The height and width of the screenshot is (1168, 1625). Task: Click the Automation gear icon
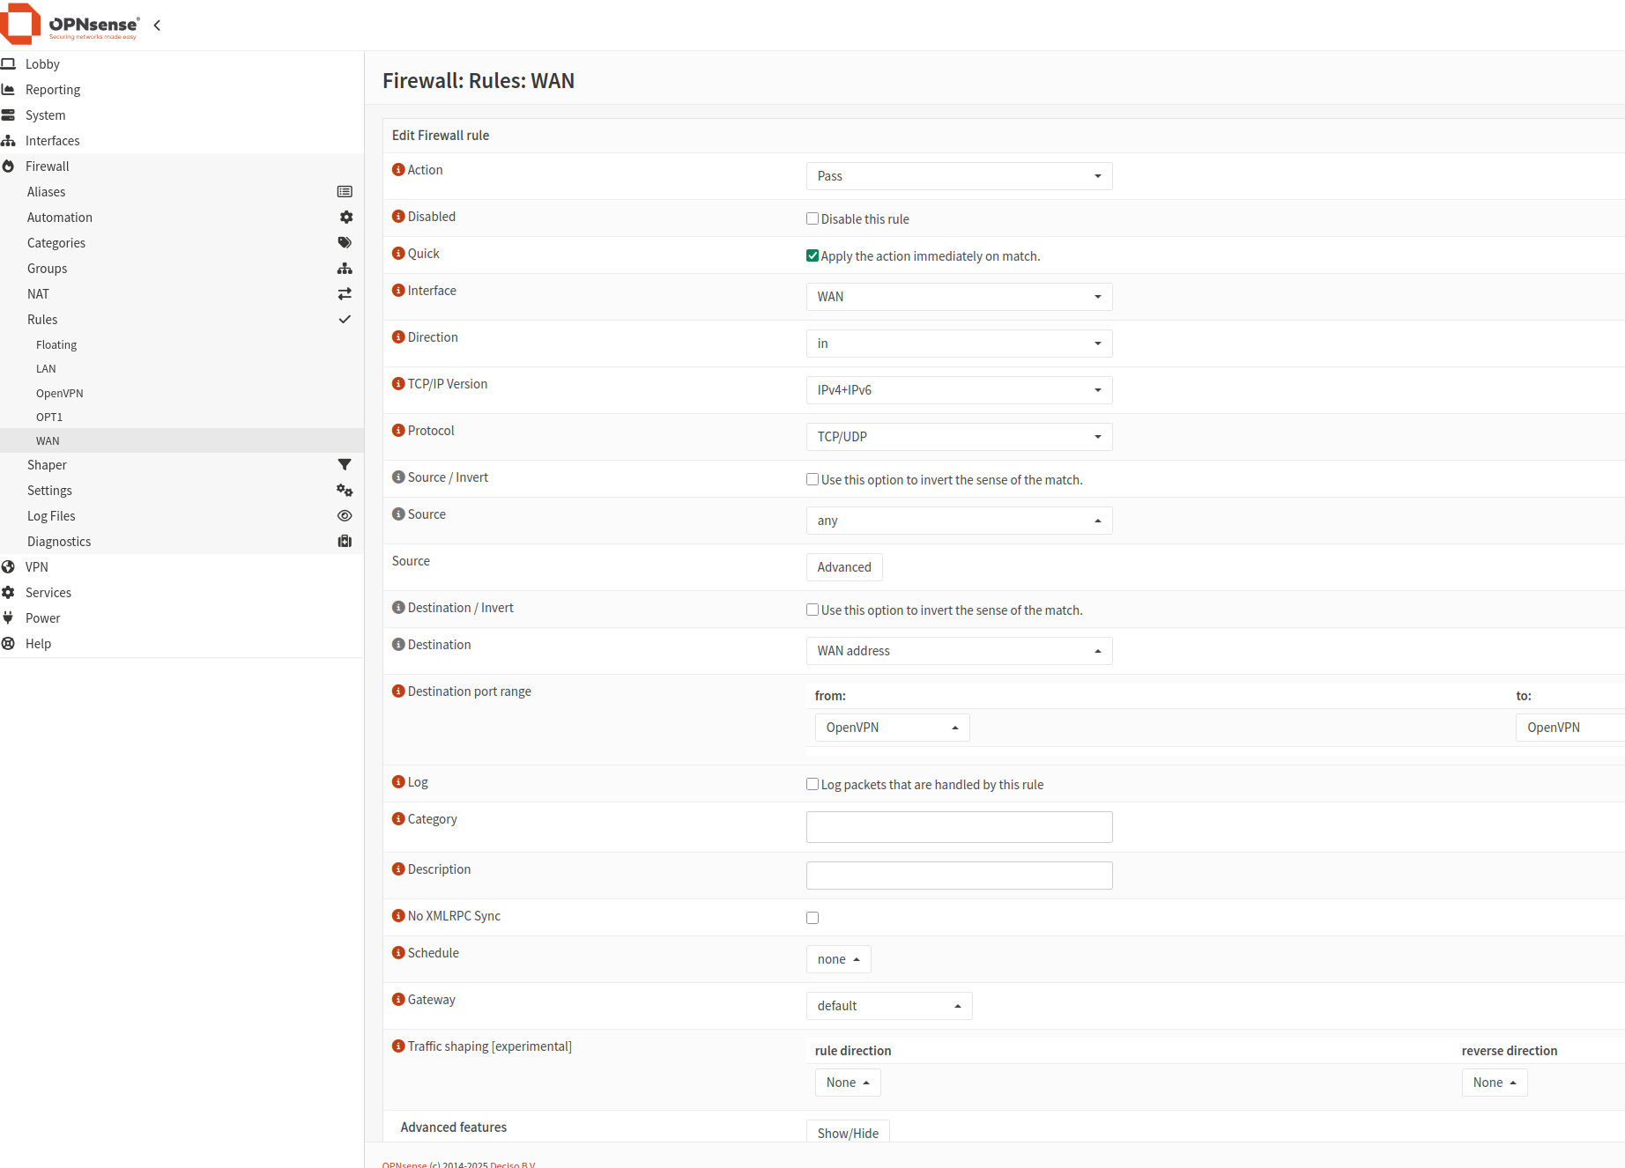(345, 218)
